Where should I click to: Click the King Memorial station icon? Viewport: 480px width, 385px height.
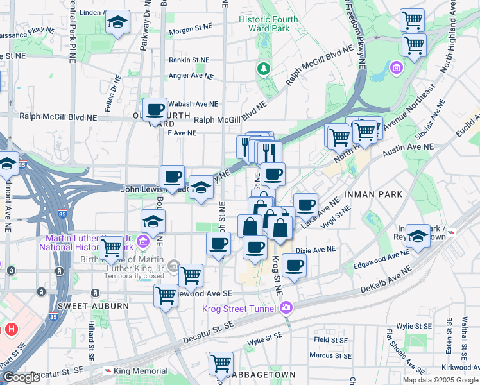(107, 371)
